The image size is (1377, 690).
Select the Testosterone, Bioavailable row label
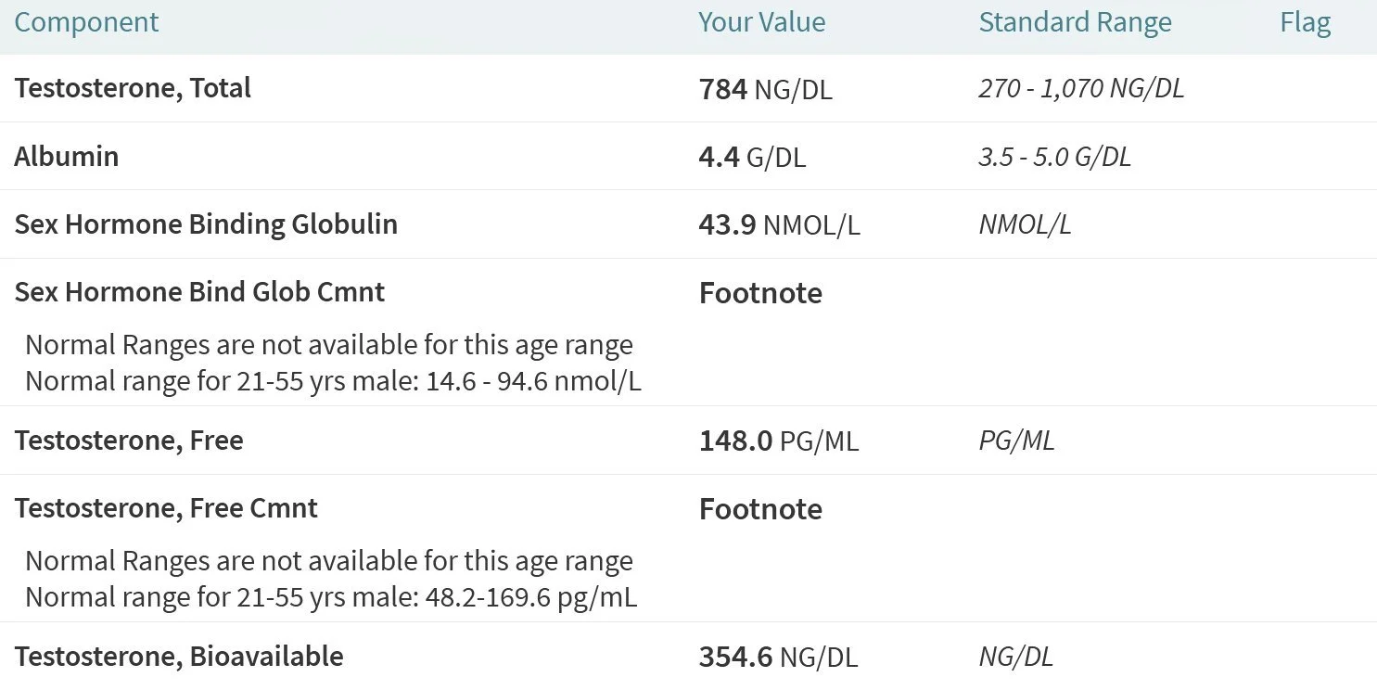(x=179, y=657)
